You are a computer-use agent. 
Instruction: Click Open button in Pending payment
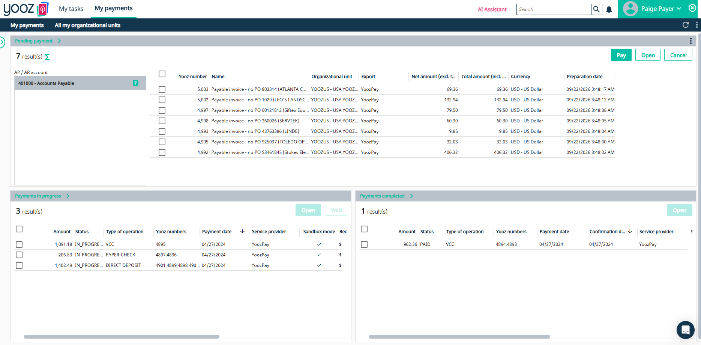click(x=648, y=55)
